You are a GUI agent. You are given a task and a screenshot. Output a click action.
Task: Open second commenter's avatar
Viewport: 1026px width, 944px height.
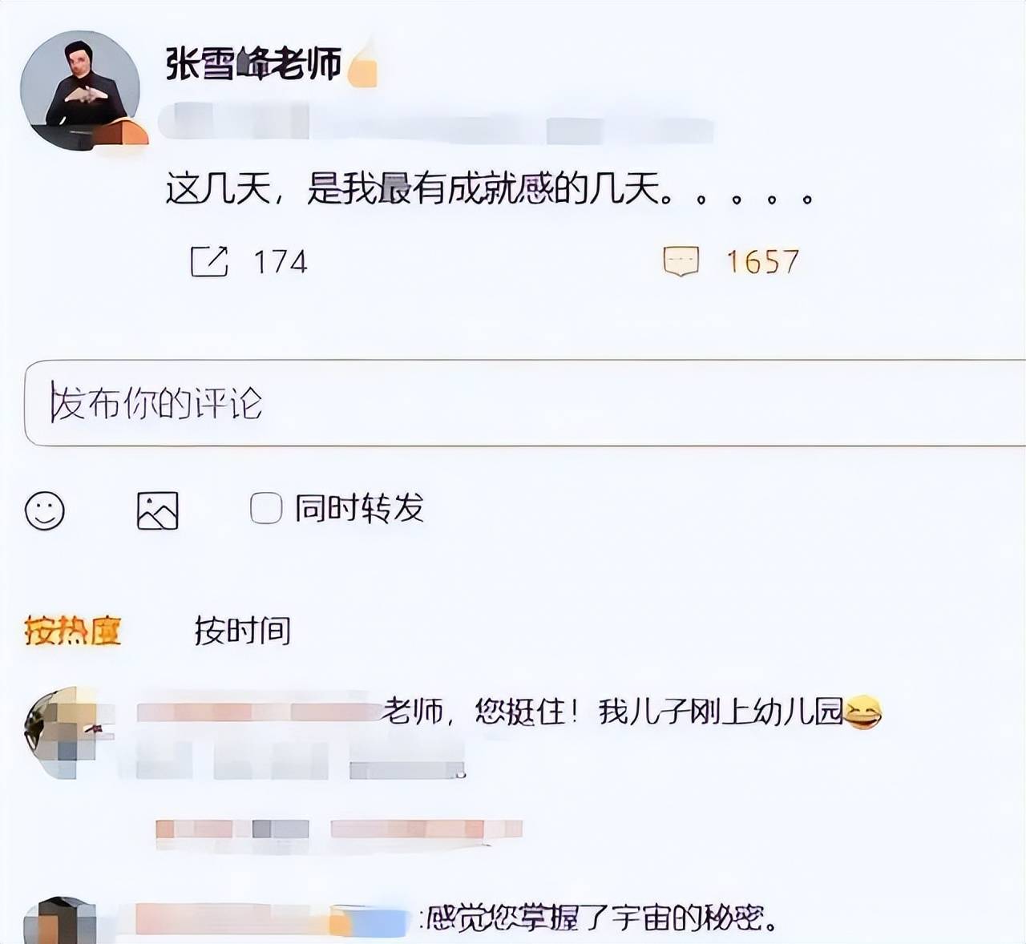pyautogui.click(x=60, y=920)
